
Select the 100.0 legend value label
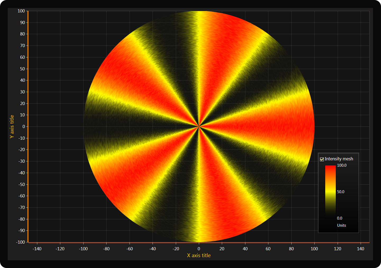(342, 165)
